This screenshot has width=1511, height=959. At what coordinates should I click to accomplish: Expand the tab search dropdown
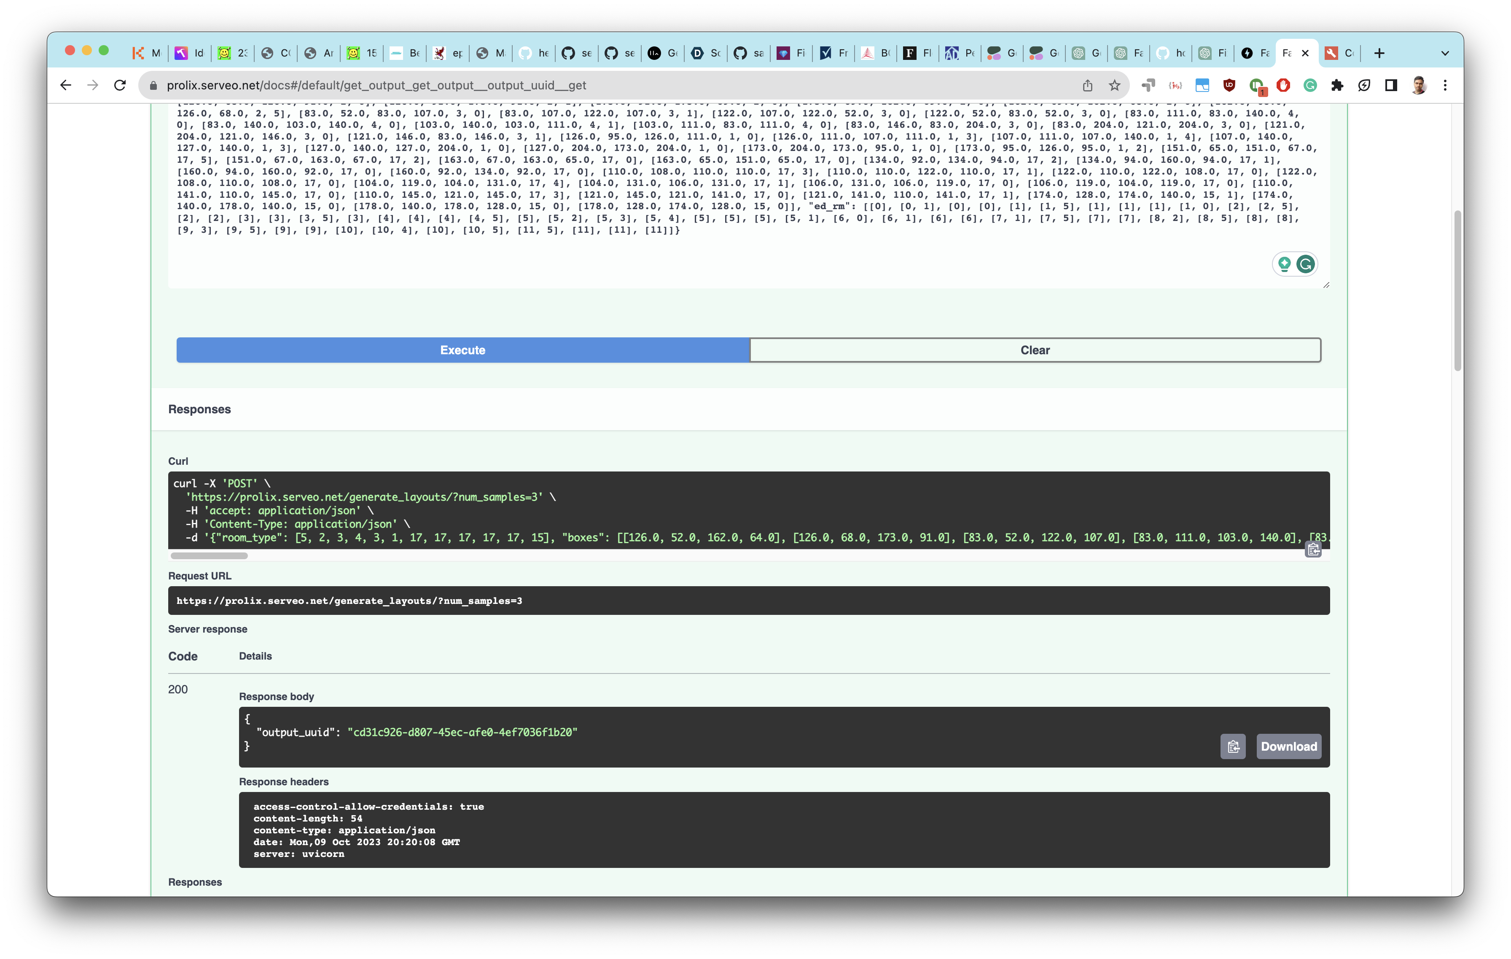click(x=1445, y=53)
